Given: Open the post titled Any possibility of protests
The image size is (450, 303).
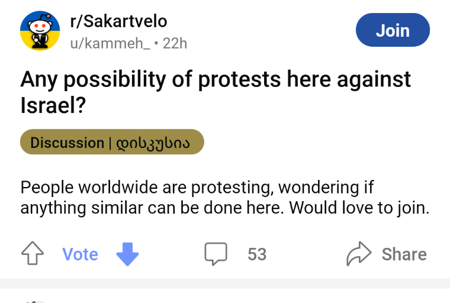Looking at the screenshot, I should (216, 92).
